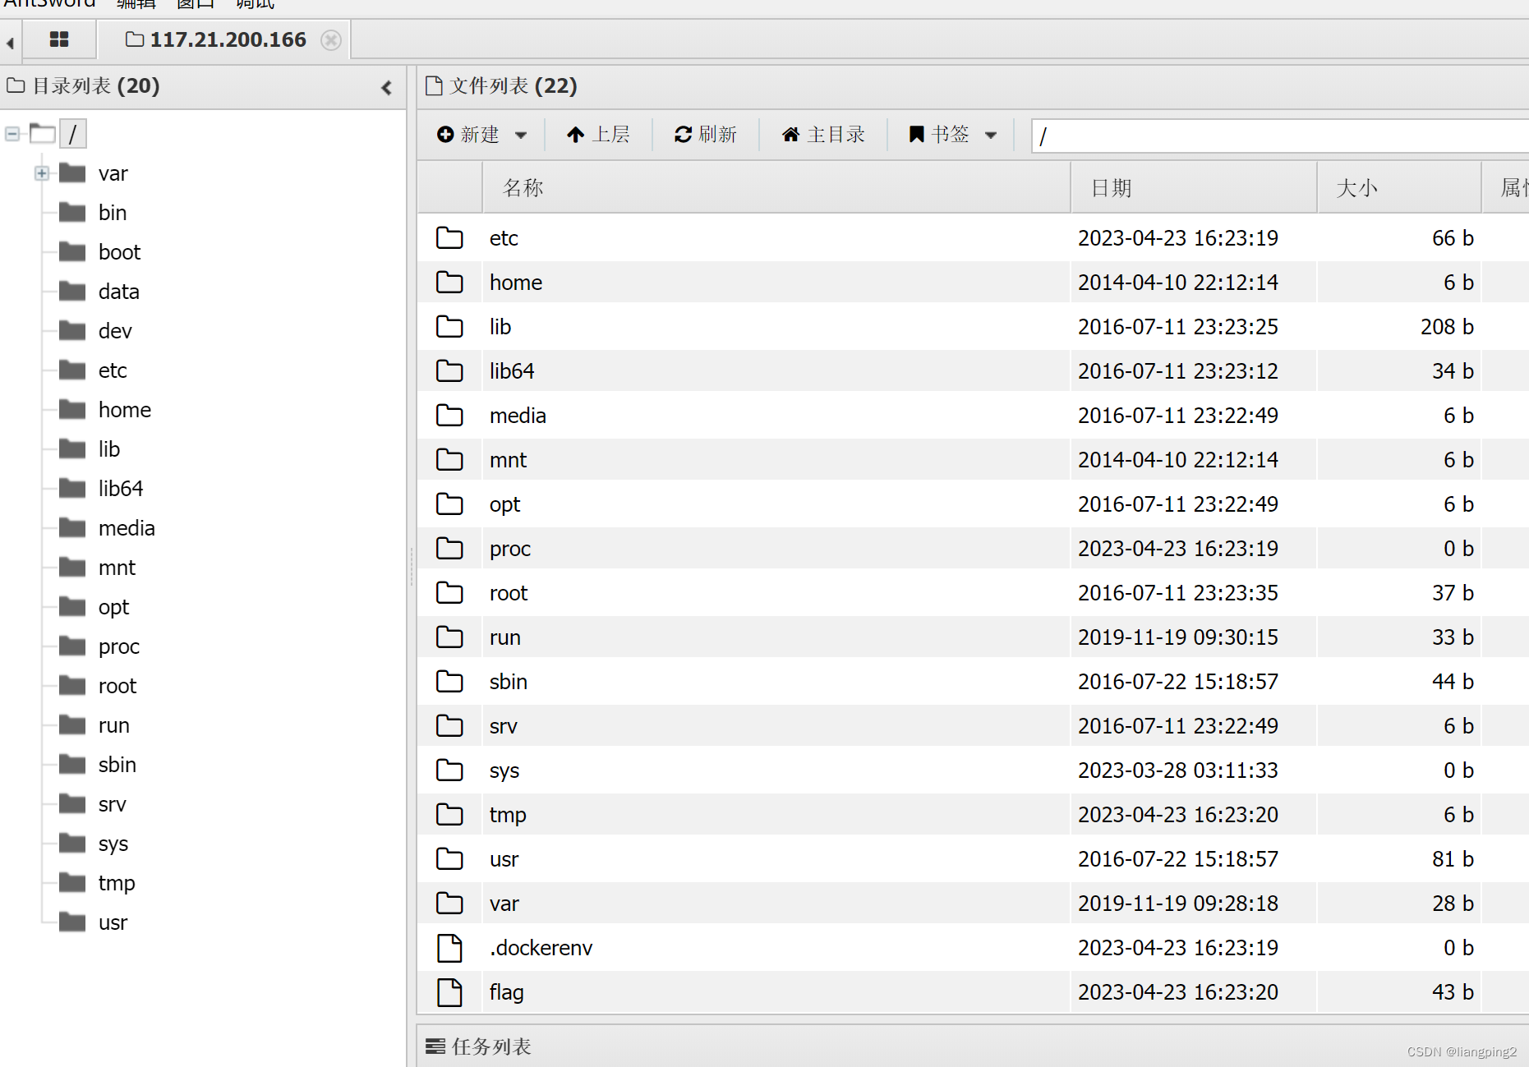
Task: Open the 书签 bookmark dropdown arrow
Action: pyautogui.click(x=991, y=135)
